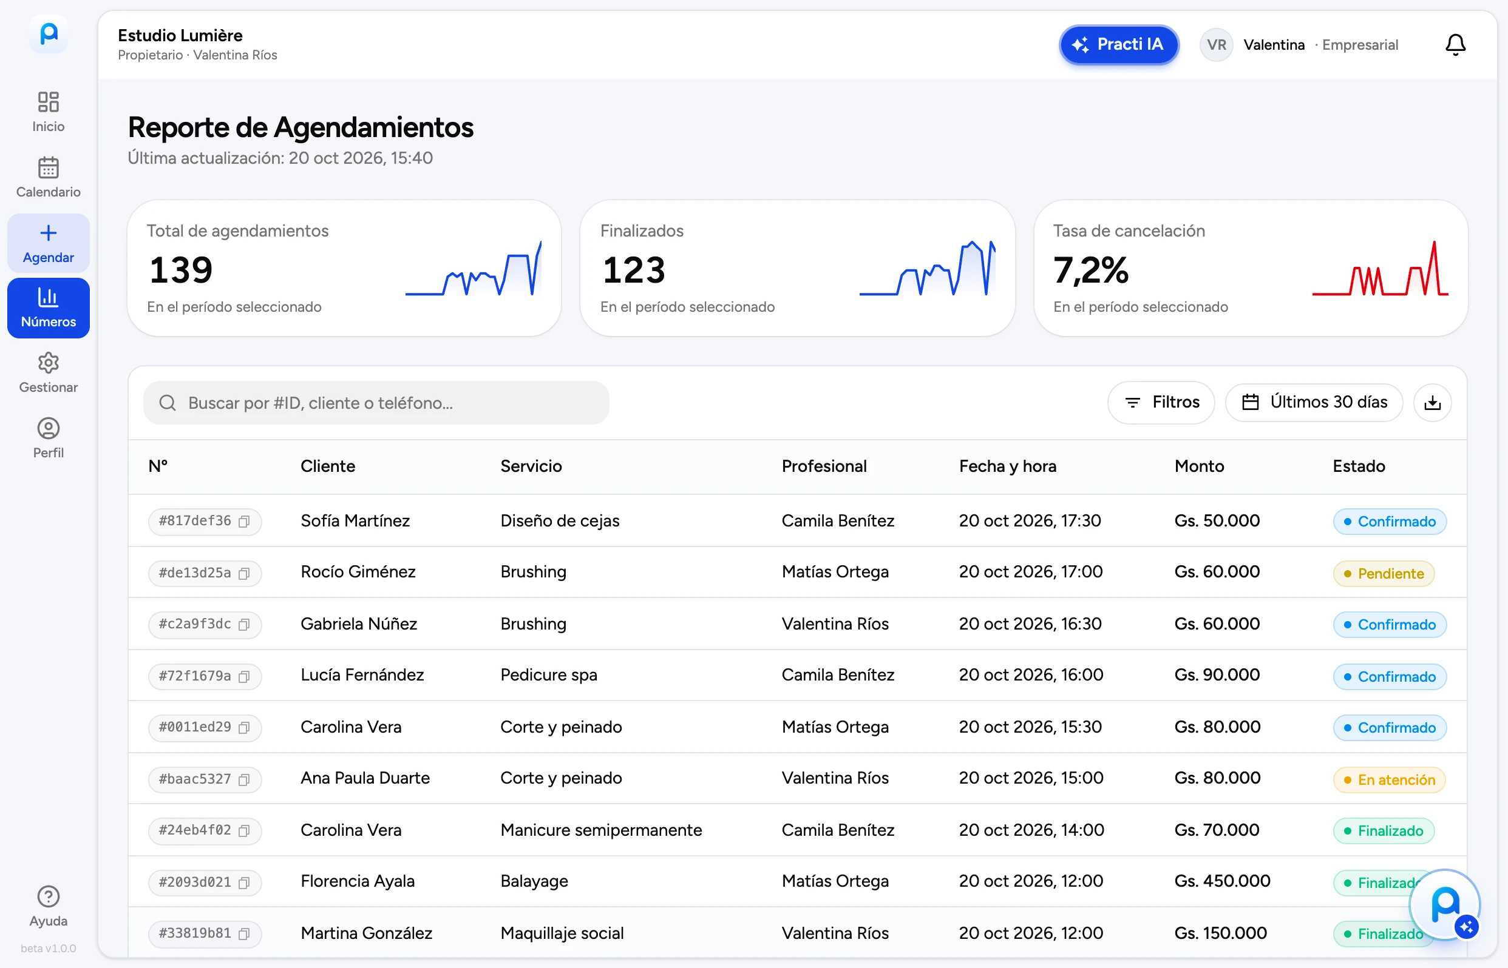The image size is (1508, 968).
Task: Copy ID #0011ed29
Action: (x=244, y=727)
